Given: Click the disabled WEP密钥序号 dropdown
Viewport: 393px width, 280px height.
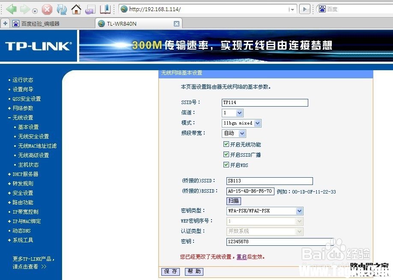Looking at the screenshot, I should pyautogui.click(x=265, y=221).
